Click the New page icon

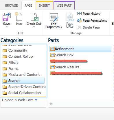tap(19, 16)
